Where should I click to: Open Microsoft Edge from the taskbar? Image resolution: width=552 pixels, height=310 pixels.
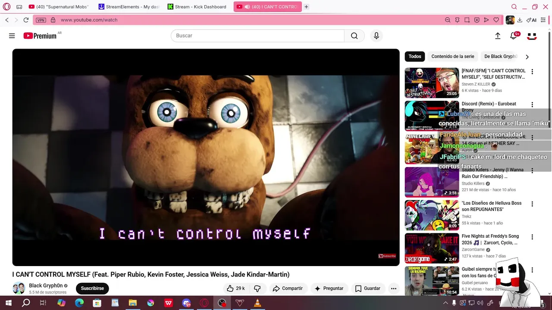[79, 303]
